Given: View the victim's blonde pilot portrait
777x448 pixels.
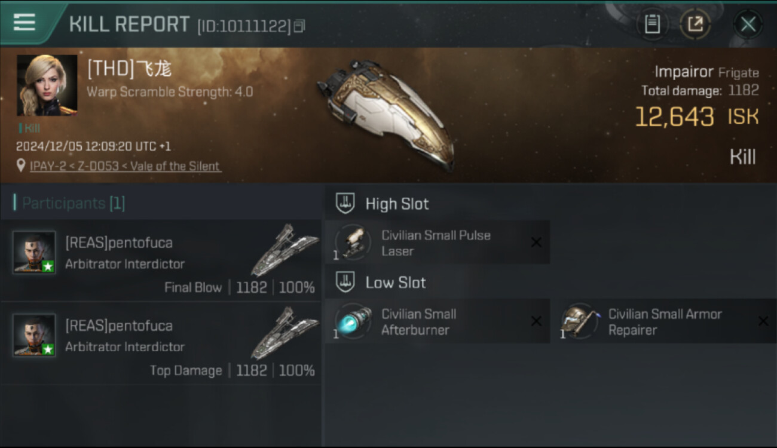Looking at the screenshot, I should tap(47, 85).
